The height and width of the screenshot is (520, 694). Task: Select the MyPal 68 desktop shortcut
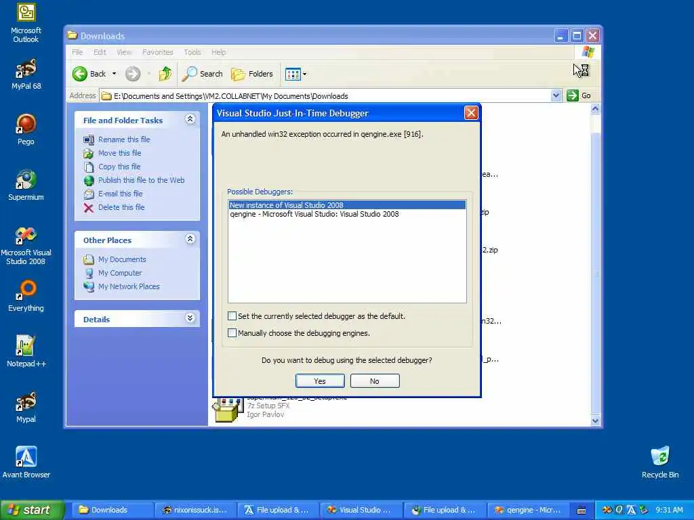(26, 74)
